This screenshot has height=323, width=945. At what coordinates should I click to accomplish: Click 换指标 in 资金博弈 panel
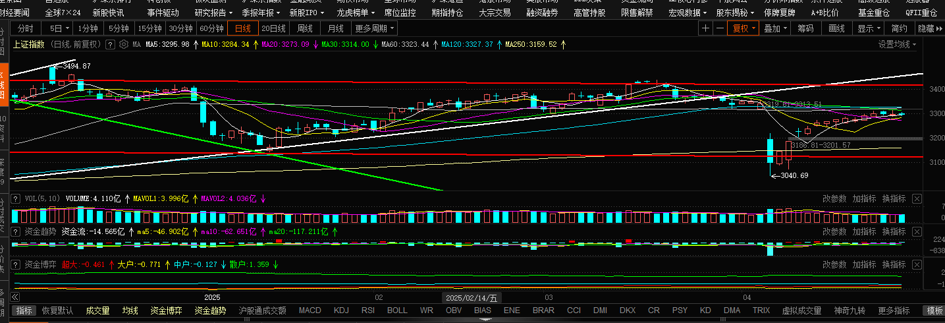[894, 265]
